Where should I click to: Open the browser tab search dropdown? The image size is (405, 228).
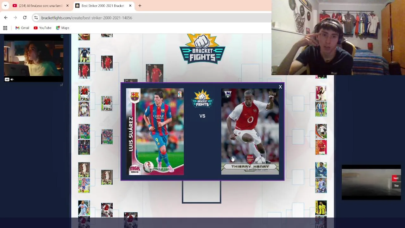coord(5,6)
